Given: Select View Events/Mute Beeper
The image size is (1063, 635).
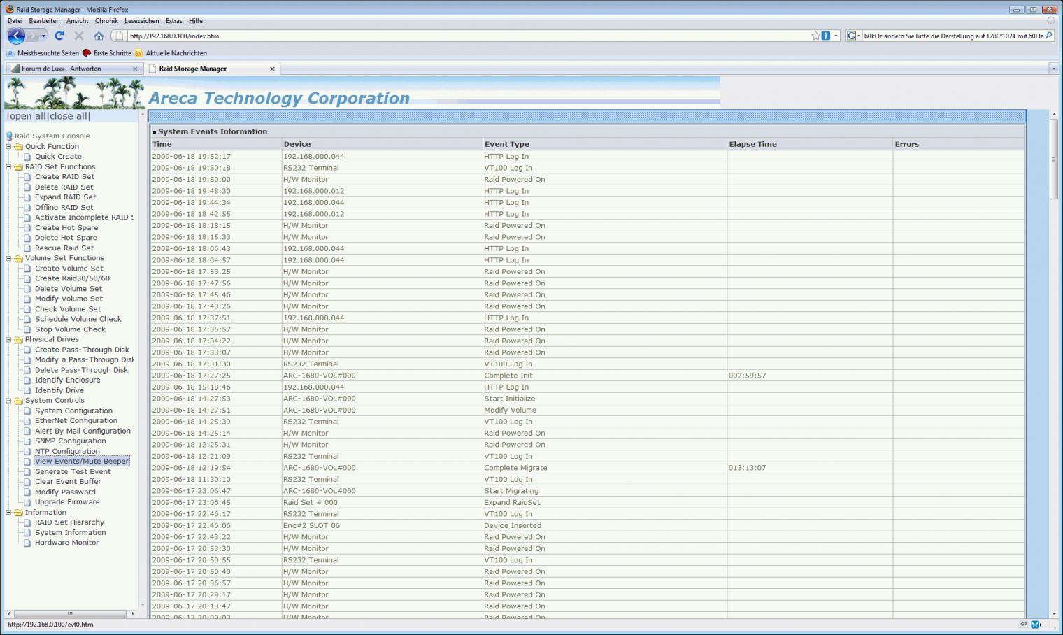Looking at the screenshot, I should (82, 461).
